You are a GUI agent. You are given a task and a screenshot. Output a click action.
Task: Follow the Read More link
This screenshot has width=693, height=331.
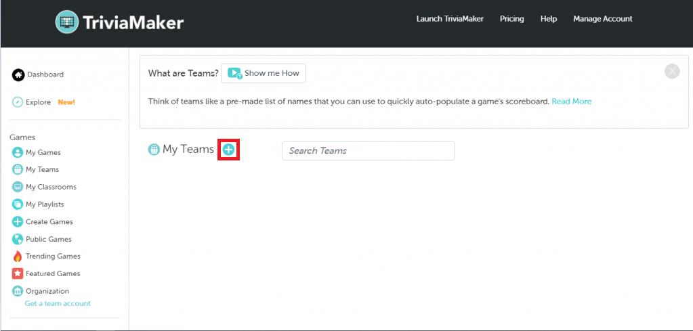[x=572, y=102]
